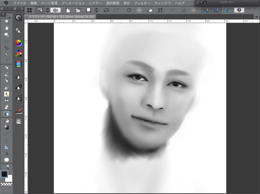Open the Color Set palette
Screen dimensions: 260x194
[x=19, y=53]
